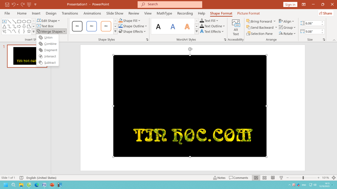
Task: Click the Undo arrow icon
Action: point(14,4)
